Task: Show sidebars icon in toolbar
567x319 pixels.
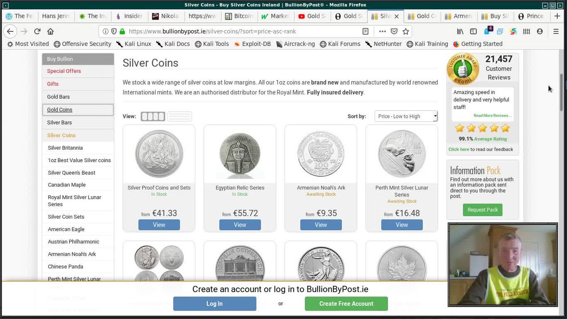Action: coord(473,31)
